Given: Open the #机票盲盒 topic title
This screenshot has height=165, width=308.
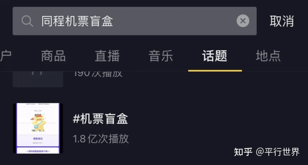Looking at the screenshot, I should (x=100, y=119).
